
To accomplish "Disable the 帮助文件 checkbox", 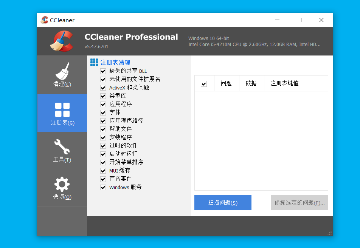I will (x=103, y=129).
